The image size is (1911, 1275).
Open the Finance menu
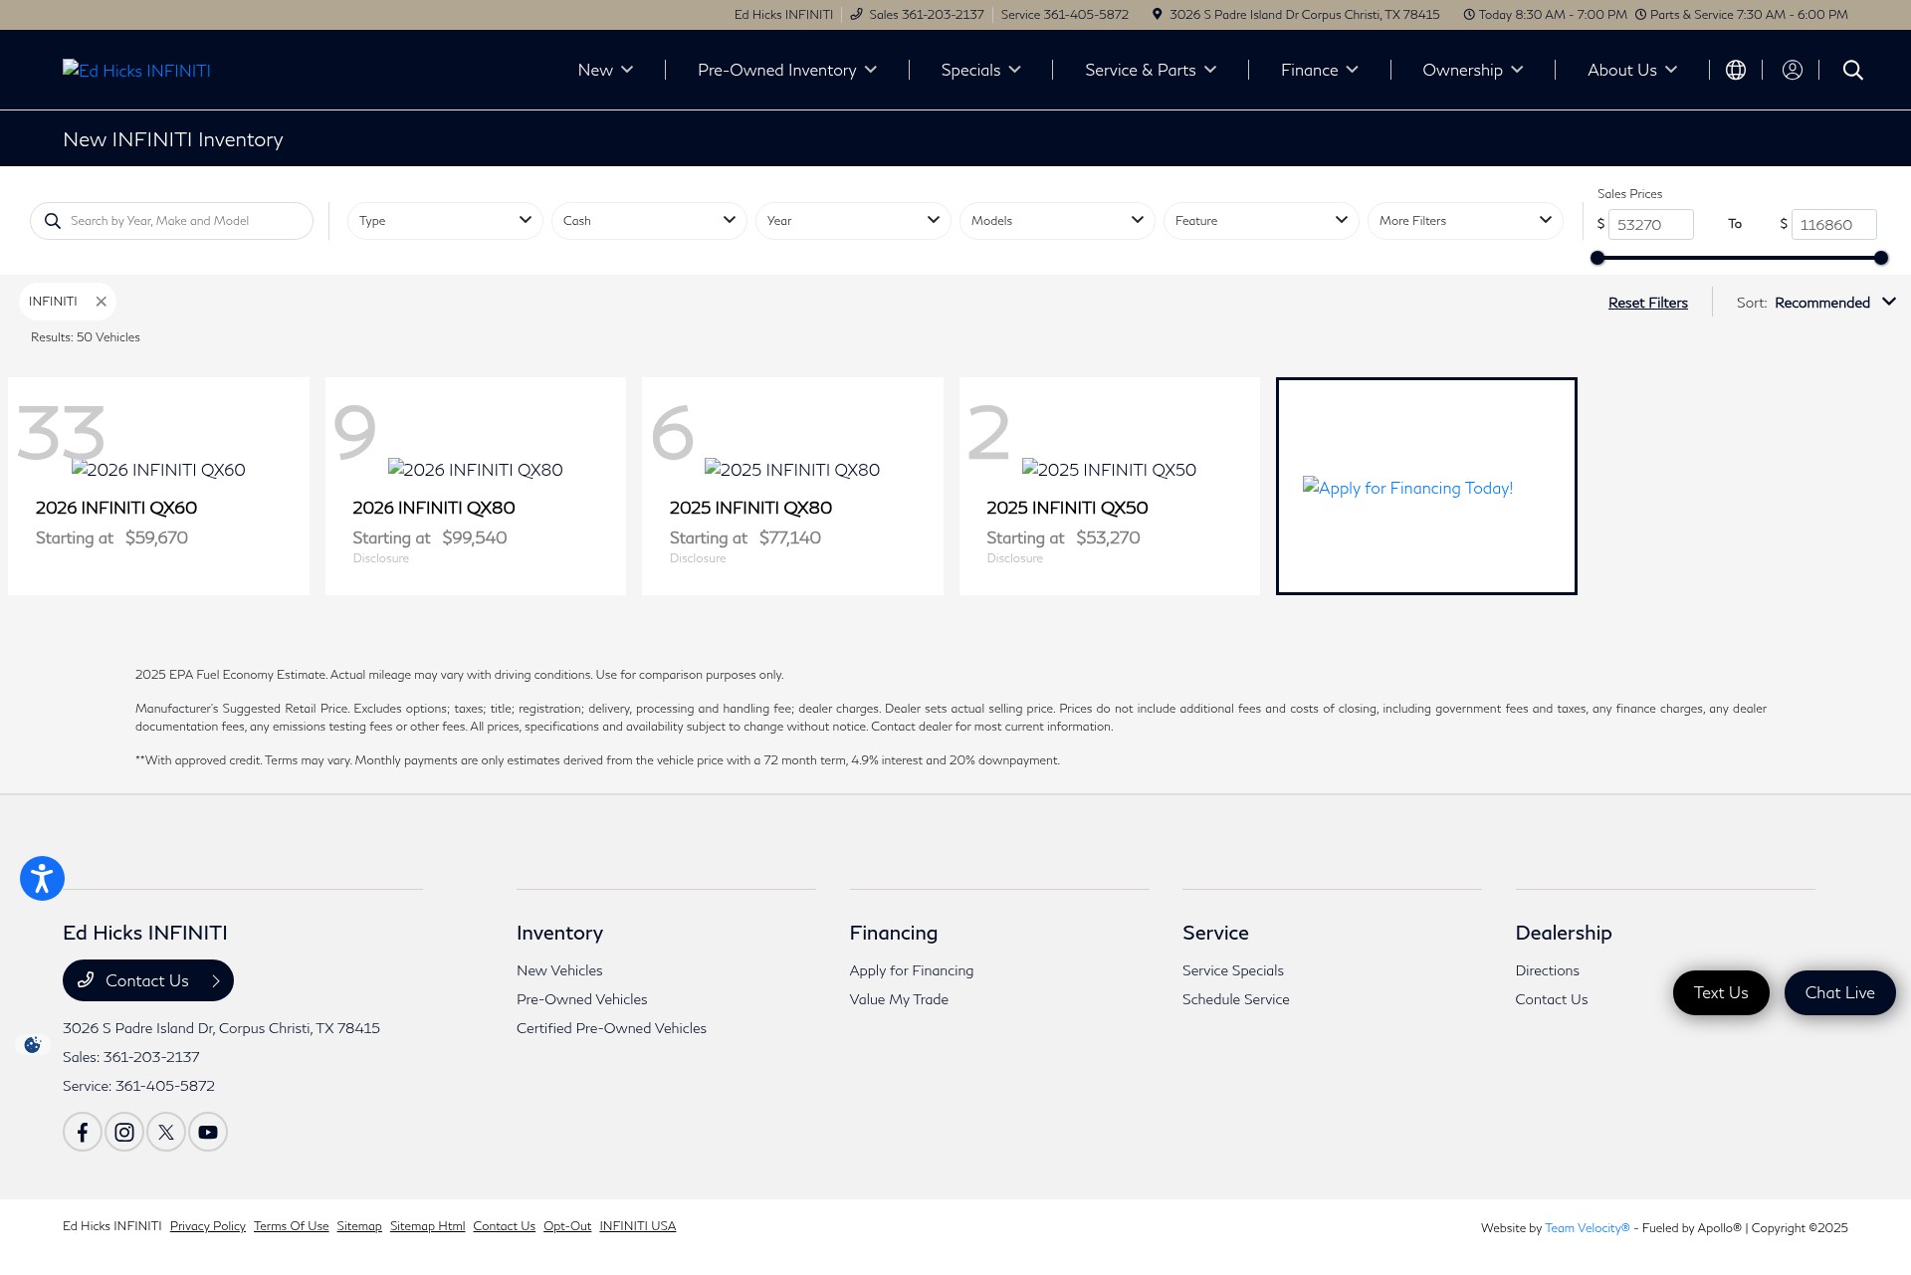[1319, 70]
